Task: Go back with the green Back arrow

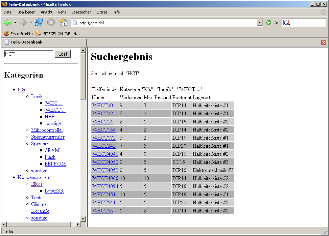Action: pyautogui.click(x=8, y=23)
